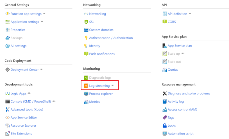Select Access control (IAM)

(182, 109)
